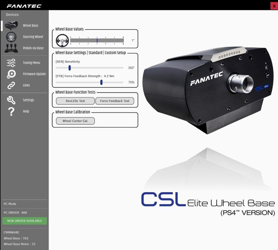Click the Firmware Update gear icon
Image resolution: width=278 pixels, height=250 pixels.
coord(11,74)
